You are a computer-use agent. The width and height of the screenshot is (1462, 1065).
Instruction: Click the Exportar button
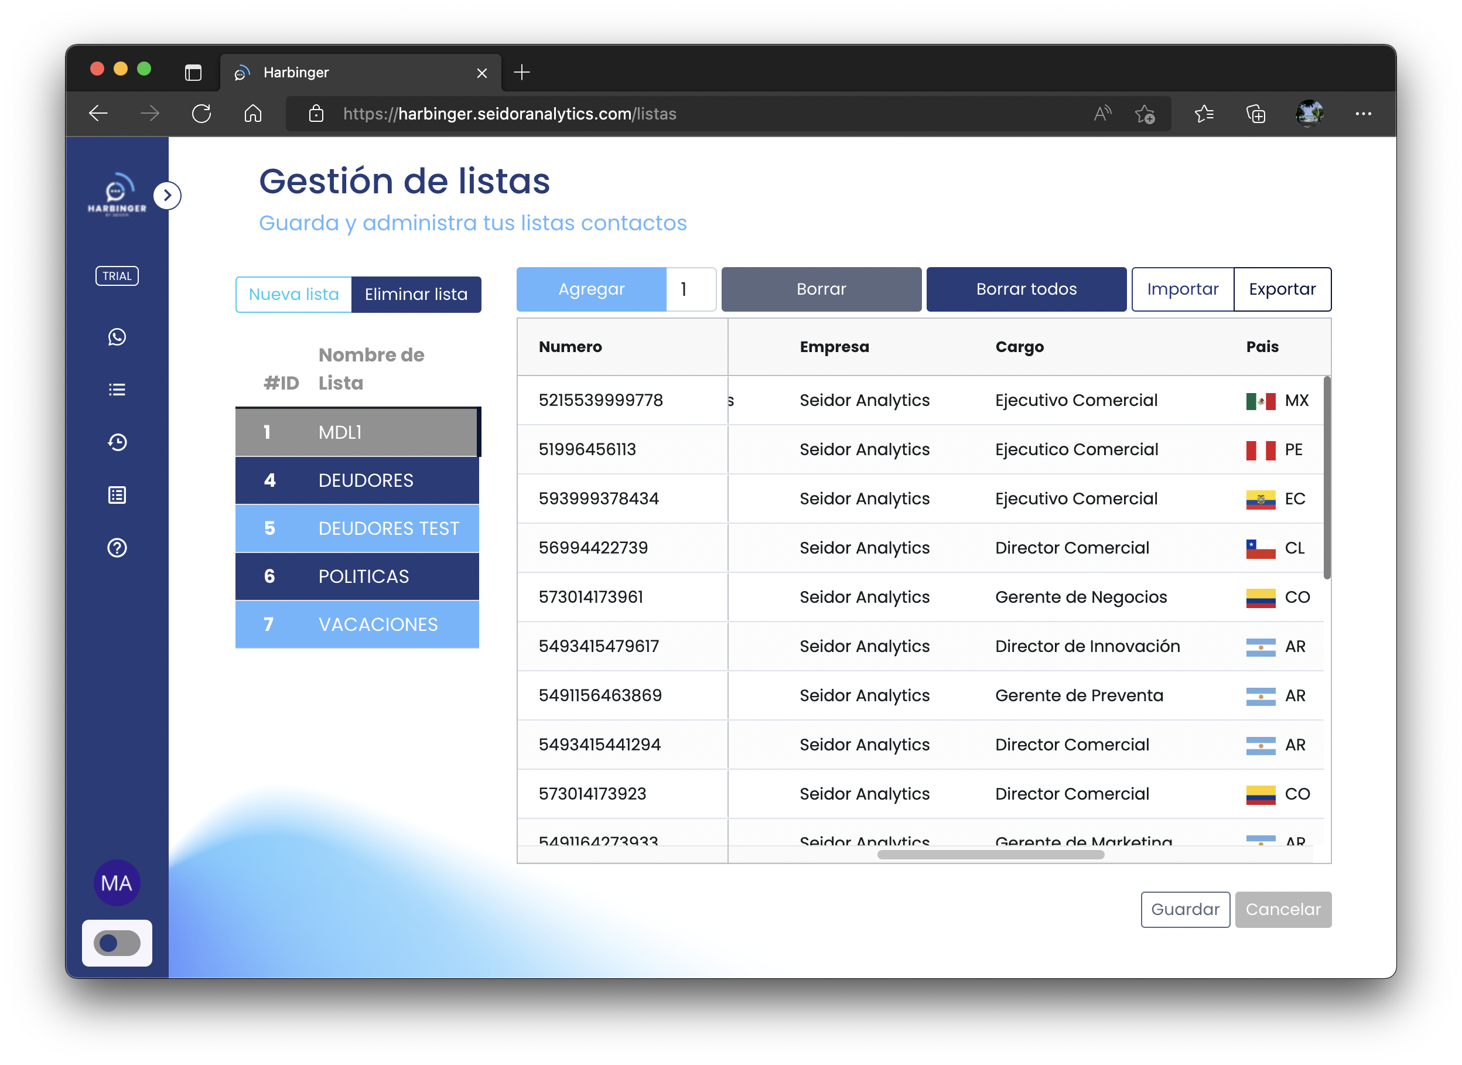click(x=1282, y=289)
